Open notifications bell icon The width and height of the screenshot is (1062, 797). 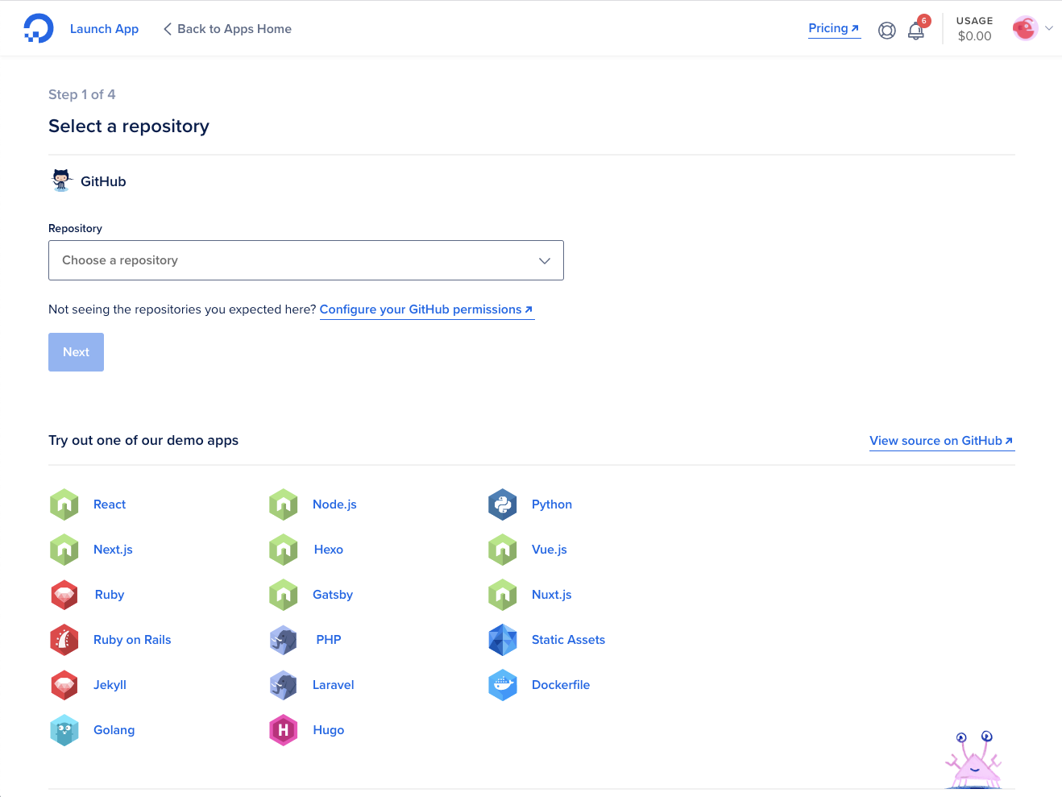(x=916, y=31)
